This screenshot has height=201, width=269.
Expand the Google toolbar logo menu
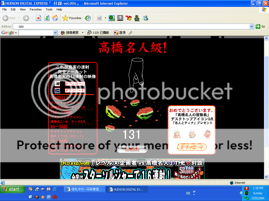point(9,33)
